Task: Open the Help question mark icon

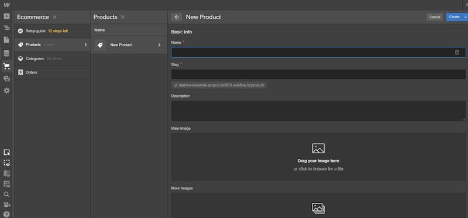Action: [6, 214]
